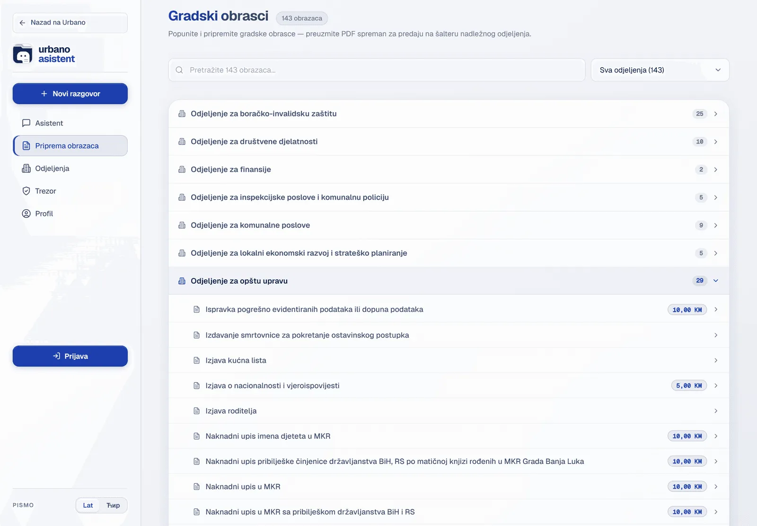The height and width of the screenshot is (526, 757).
Task: Click the building icon for boračko-invalidsku zaštitu
Action: tap(182, 114)
